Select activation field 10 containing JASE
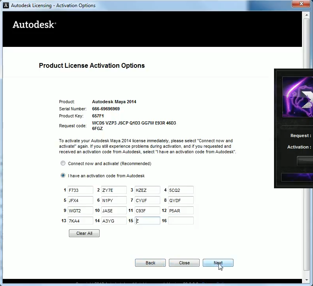The width and height of the screenshot is (313, 286). coord(114,211)
